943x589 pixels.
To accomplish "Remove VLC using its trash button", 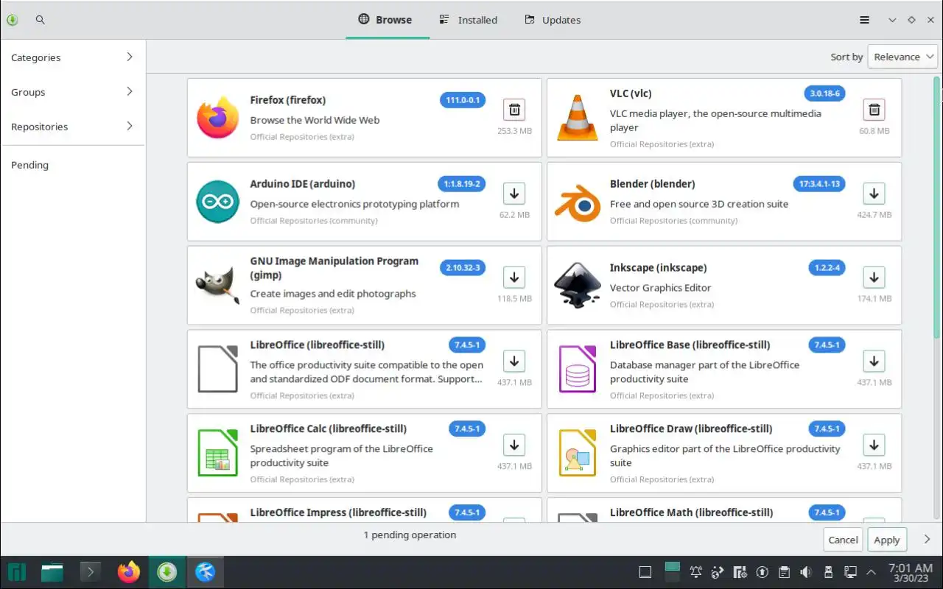I will (874, 110).
